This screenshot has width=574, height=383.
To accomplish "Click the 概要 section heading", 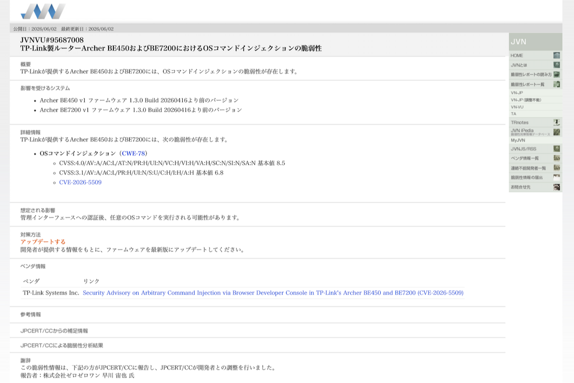I will coord(26,64).
